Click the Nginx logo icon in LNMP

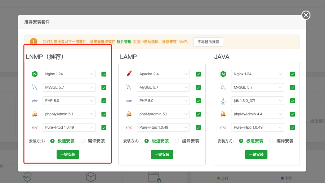pyautogui.click(x=35, y=74)
